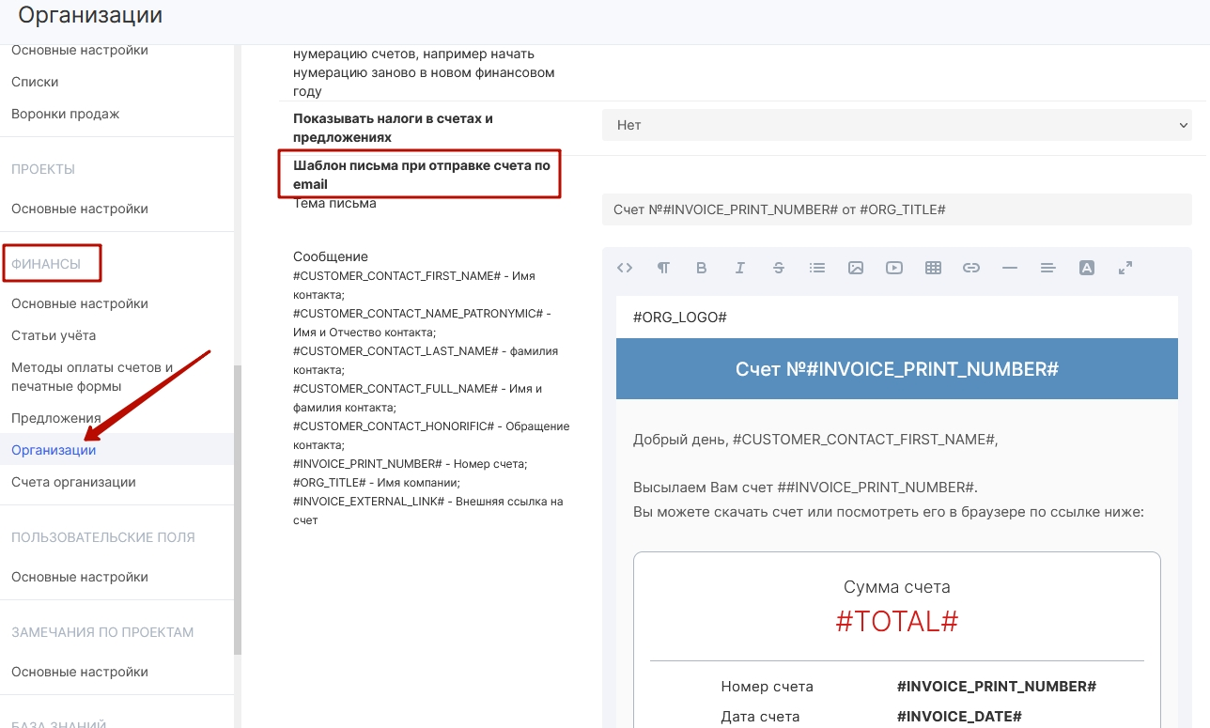Open Списки in the sidebar
Viewport: 1210px width, 728px height.
(x=35, y=82)
